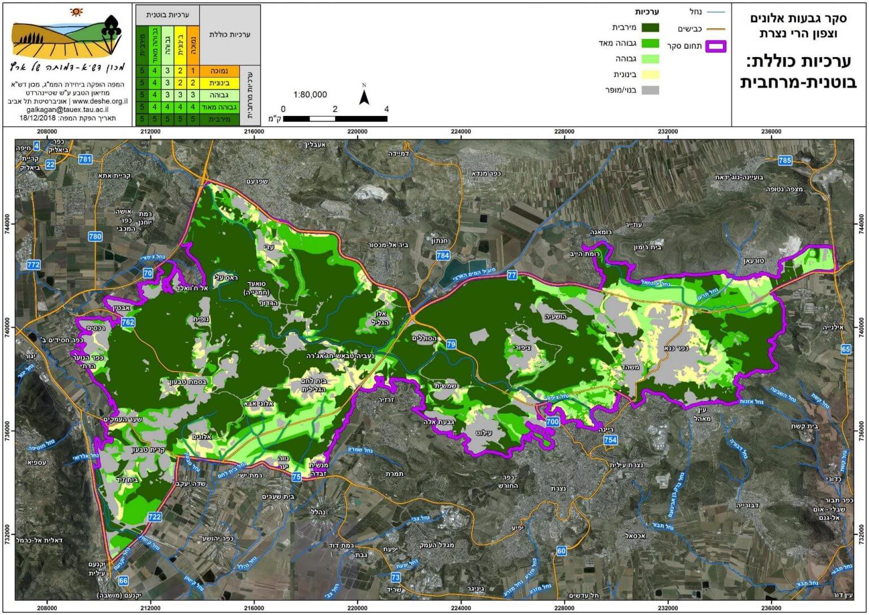The height and width of the screenshot is (615, 869).
Task: Open the www.deshe.org.il website link
Action: click(x=101, y=101)
